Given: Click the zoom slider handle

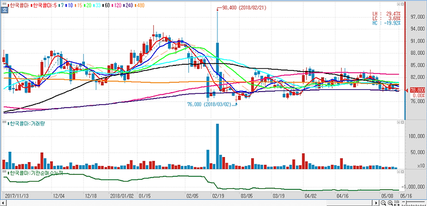Looking at the screenshot, I should 407,203.
